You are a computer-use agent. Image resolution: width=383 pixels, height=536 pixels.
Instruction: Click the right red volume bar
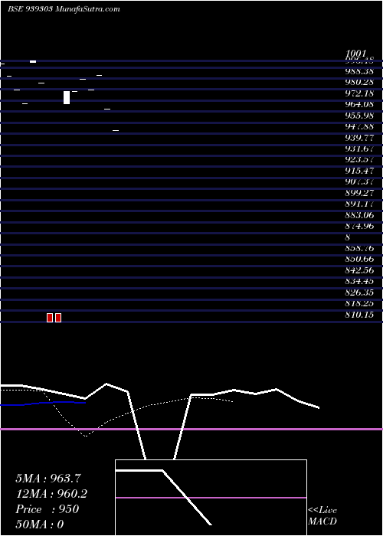pos(58,318)
